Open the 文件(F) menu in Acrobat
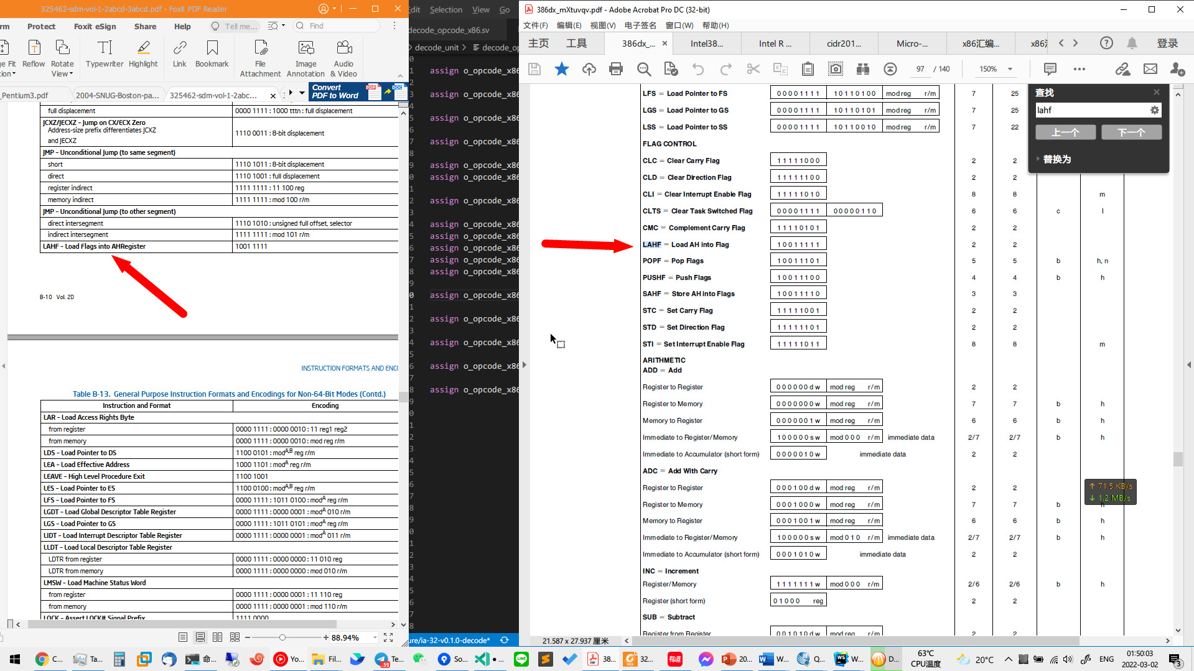This screenshot has width=1194, height=671. coord(535,25)
